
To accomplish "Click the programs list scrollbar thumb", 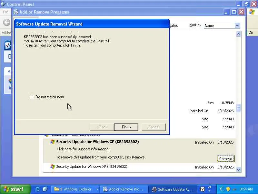I will click(238, 108).
